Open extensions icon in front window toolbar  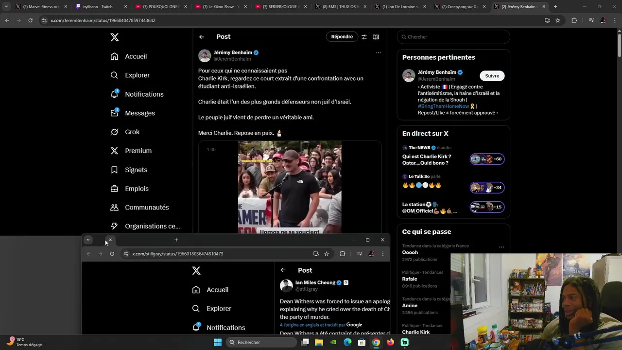tap(343, 254)
